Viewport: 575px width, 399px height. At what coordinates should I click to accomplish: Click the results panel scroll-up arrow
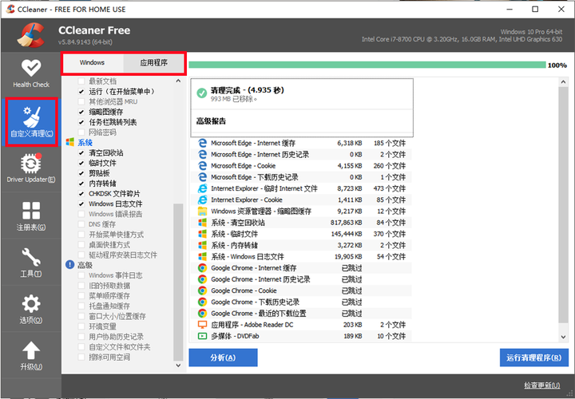point(563,82)
